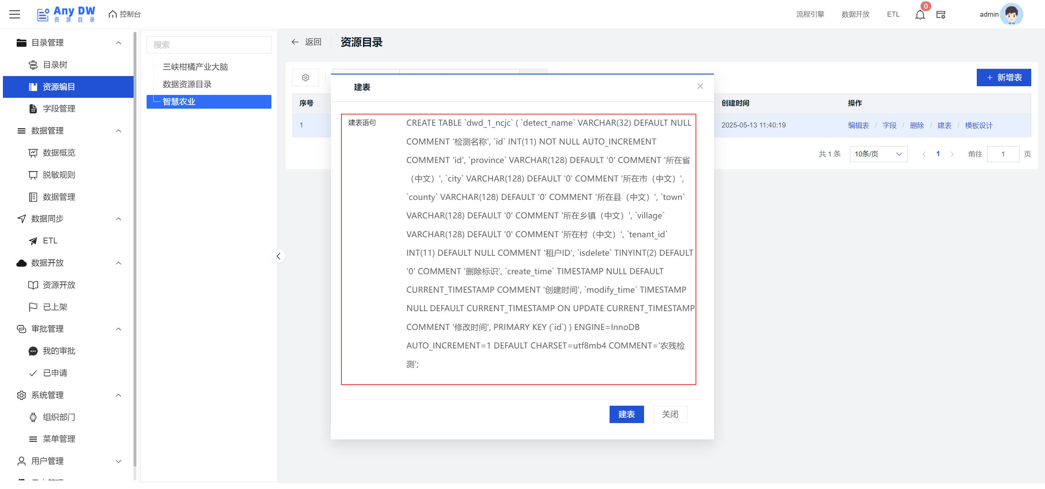Click the back arrow icon
Viewport: 1045px width, 489px height.
pos(295,42)
